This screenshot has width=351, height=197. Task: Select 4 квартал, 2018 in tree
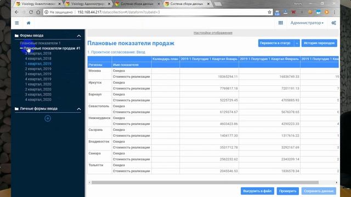(x=38, y=59)
